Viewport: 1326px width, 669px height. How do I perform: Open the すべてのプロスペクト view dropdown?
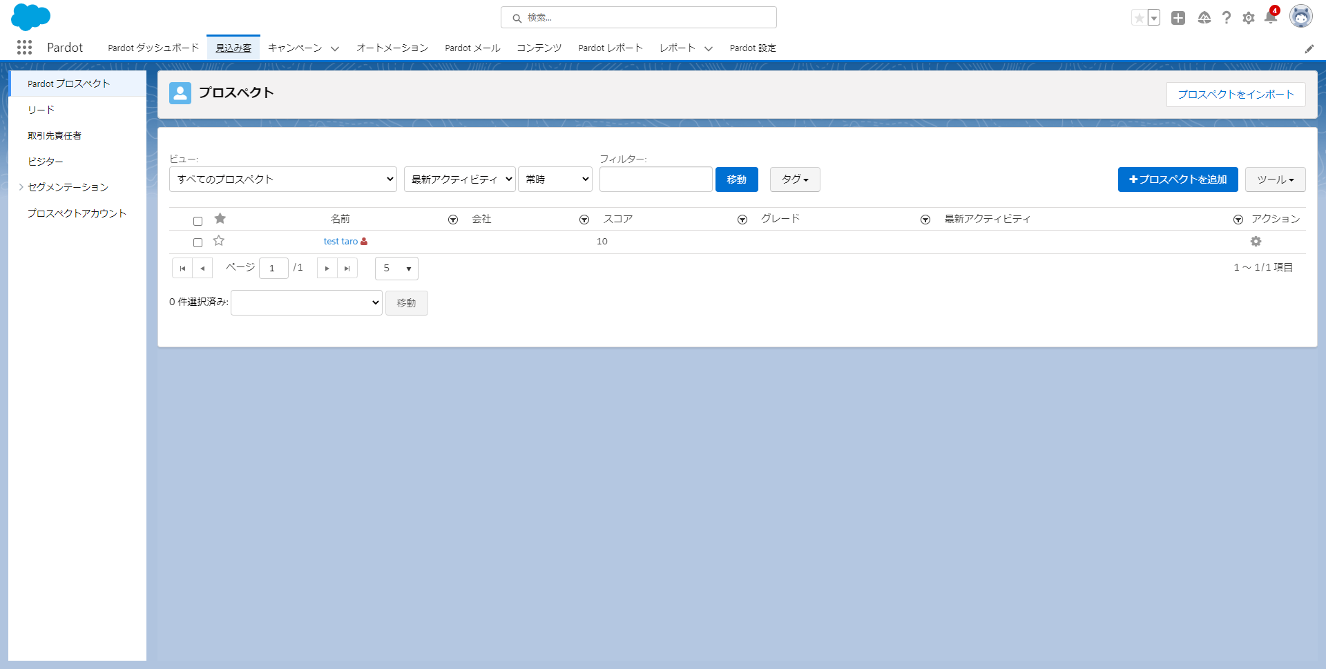point(283,179)
